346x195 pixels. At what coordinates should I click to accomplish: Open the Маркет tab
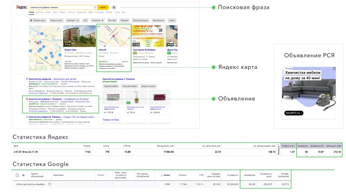[63, 12]
